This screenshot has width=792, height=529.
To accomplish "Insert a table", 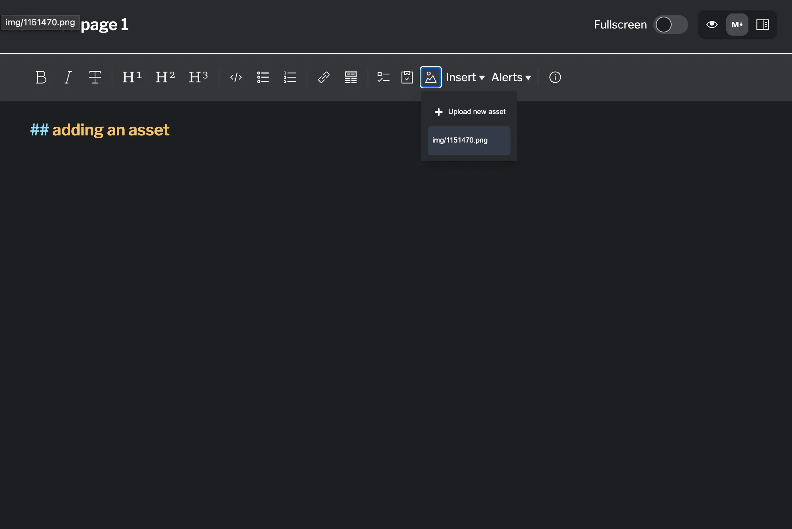I will [x=350, y=77].
